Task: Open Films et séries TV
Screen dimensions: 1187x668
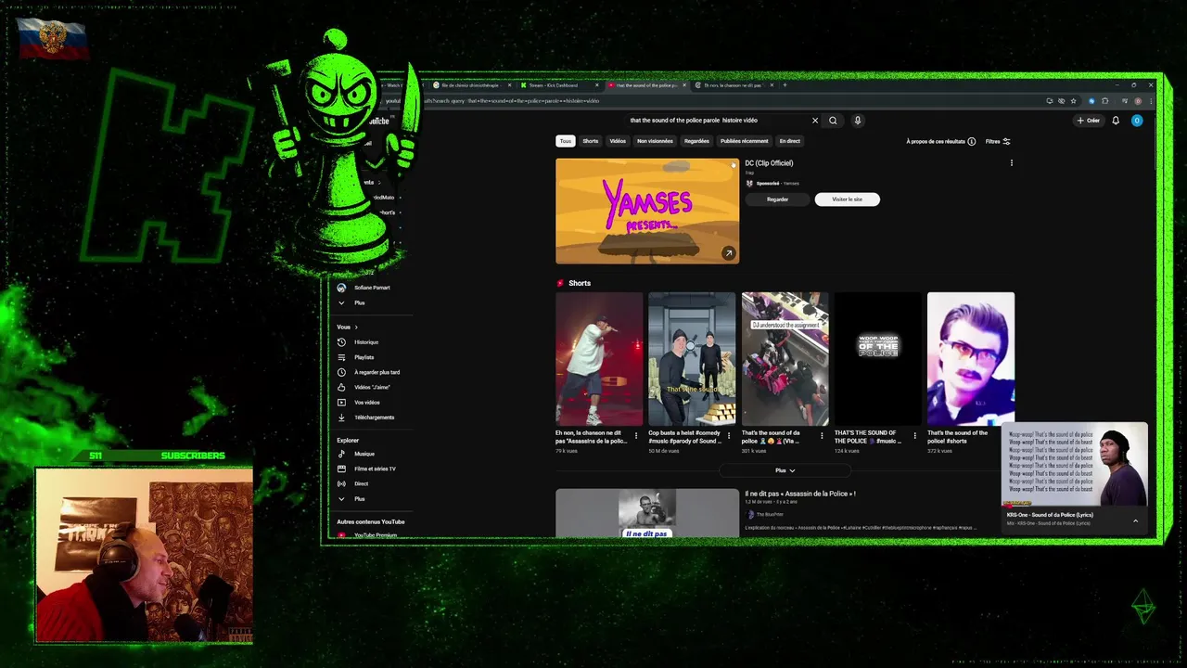Action: coord(375,469)
